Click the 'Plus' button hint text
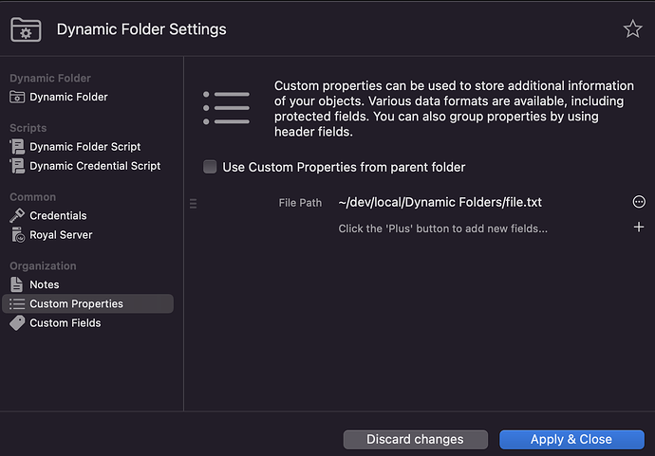Screen dimensions: 655x456 pyautogui.click(x=442, y=228)
